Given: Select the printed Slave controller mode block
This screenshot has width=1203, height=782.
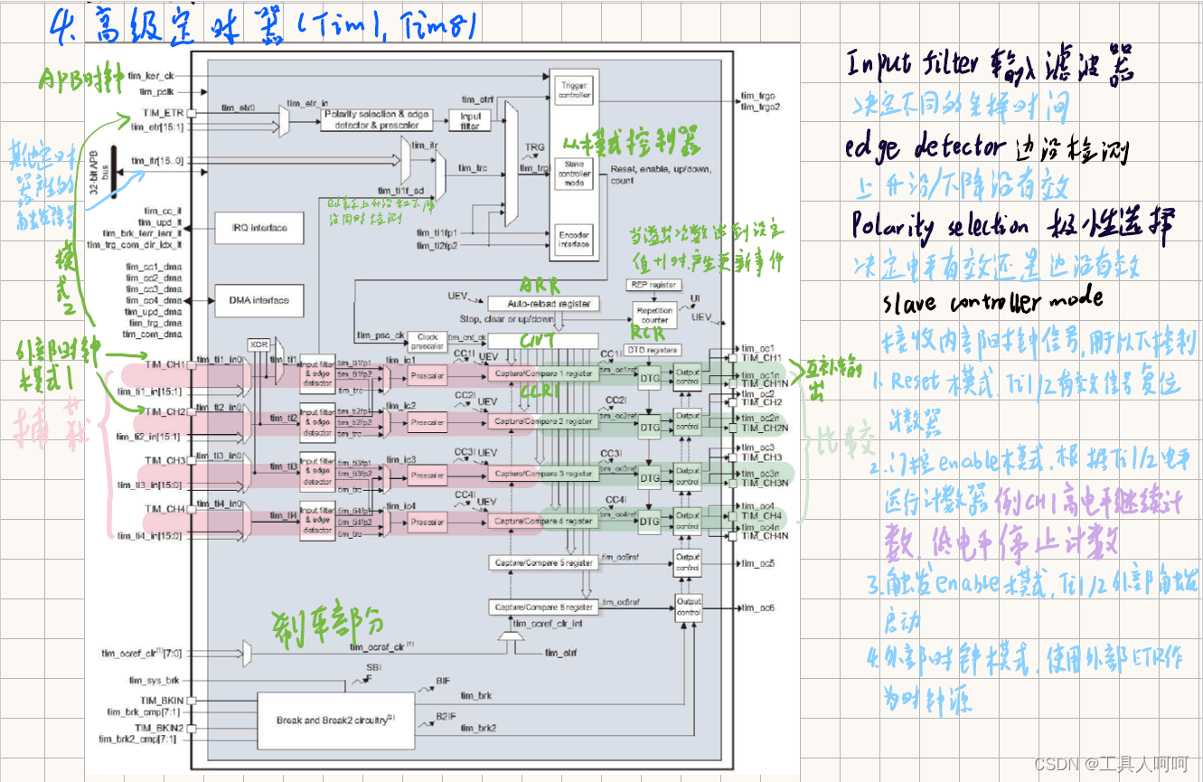Looking at the screenshot, I should click(x=574, y=173).
